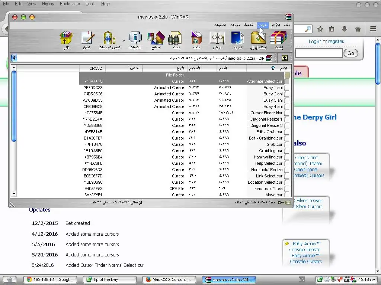Click WinRAR list scroll-up arrow

click(14, 68)
